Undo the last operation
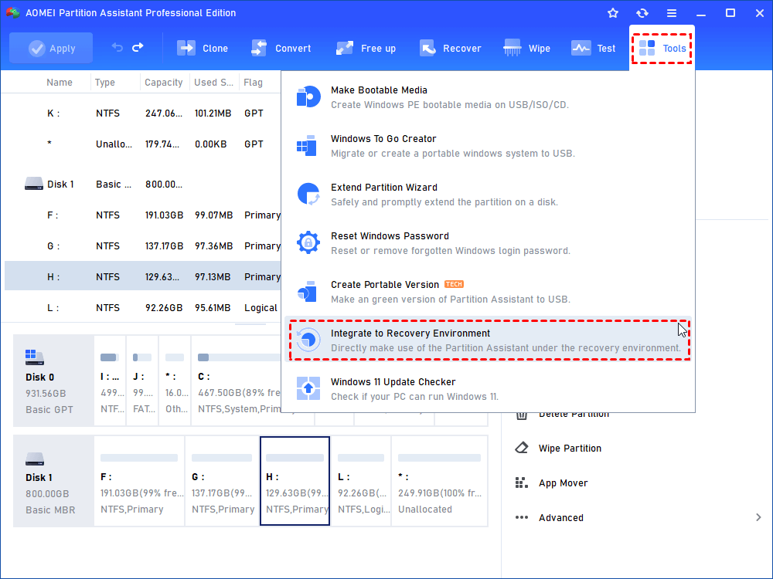This screenshot has width=773, height=579. point(117,47)
